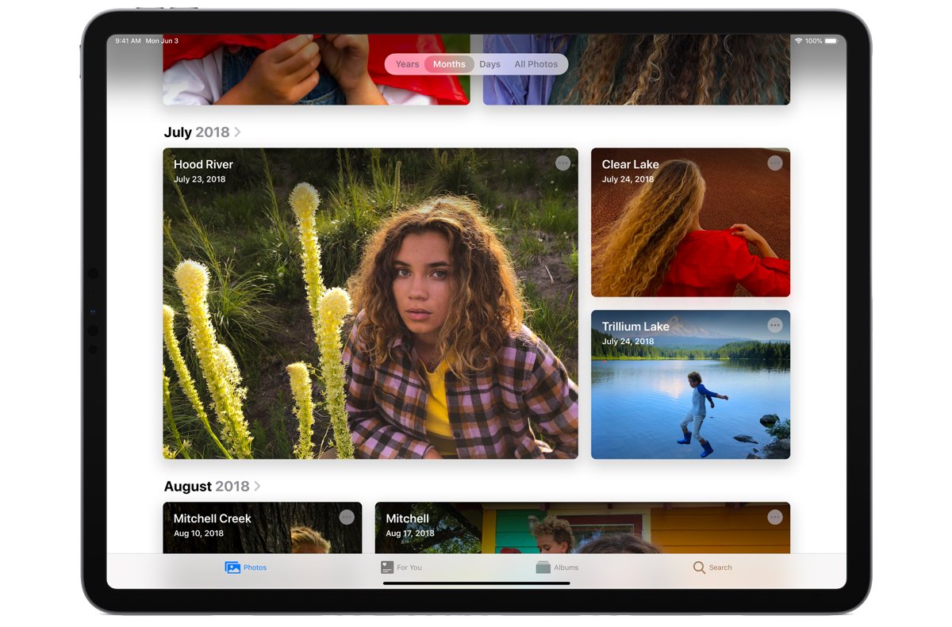Show All Photos view

(x=536, y=64)
